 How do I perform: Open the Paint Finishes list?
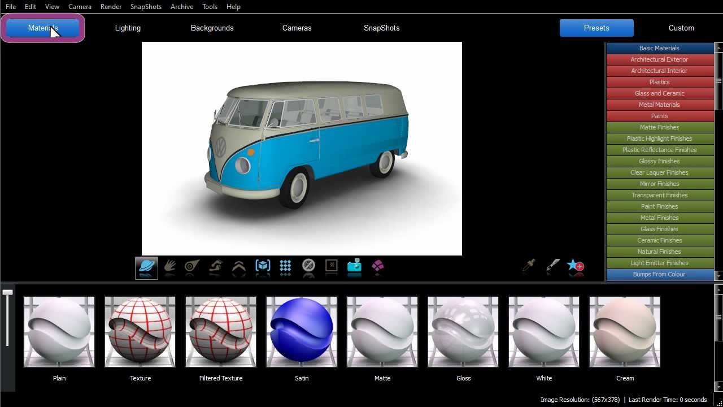pos(660,206)
